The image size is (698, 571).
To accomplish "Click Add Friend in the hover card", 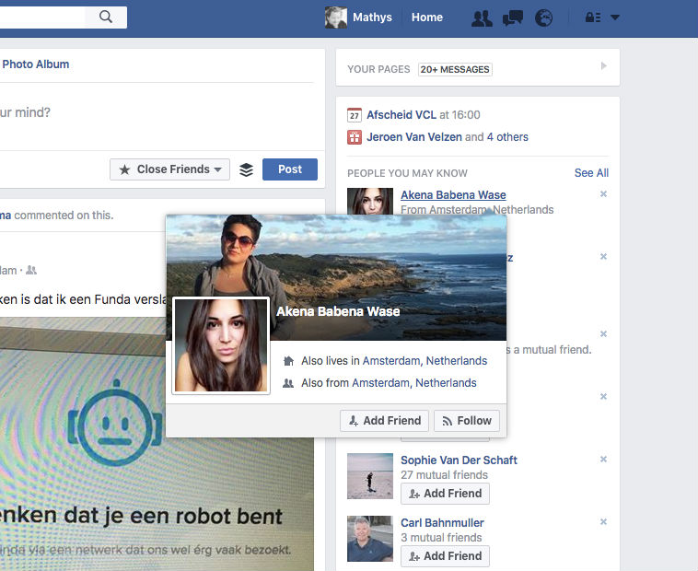I will point(383,421).
